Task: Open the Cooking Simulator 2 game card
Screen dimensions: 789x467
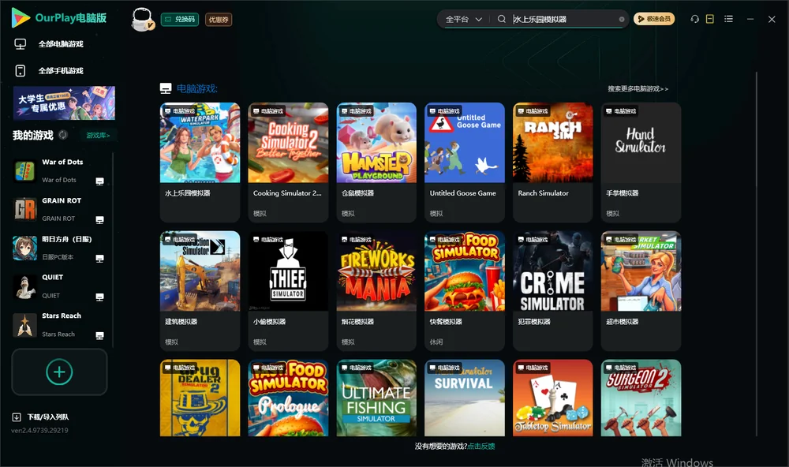Action: point(288,163)
